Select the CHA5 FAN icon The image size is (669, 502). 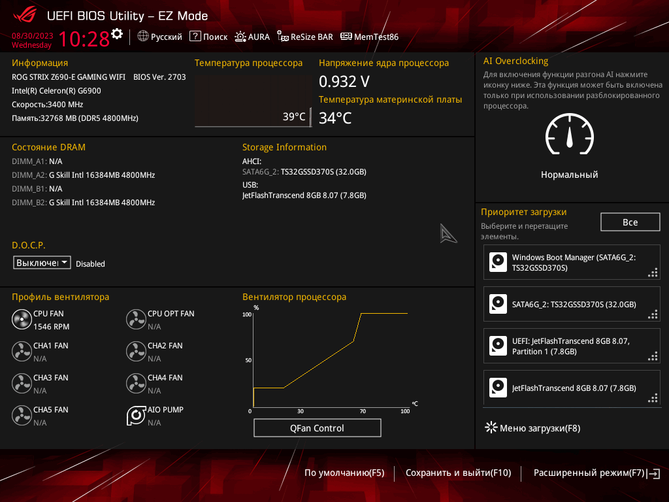(x=22, y=415)
